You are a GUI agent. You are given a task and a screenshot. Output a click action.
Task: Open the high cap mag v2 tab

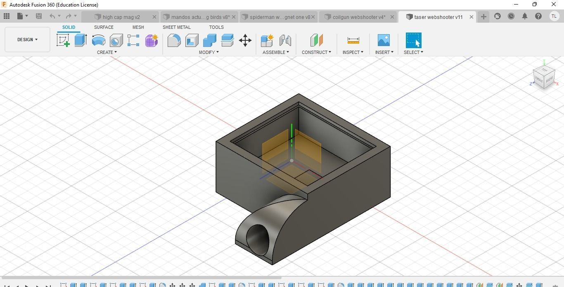[121, 17]
